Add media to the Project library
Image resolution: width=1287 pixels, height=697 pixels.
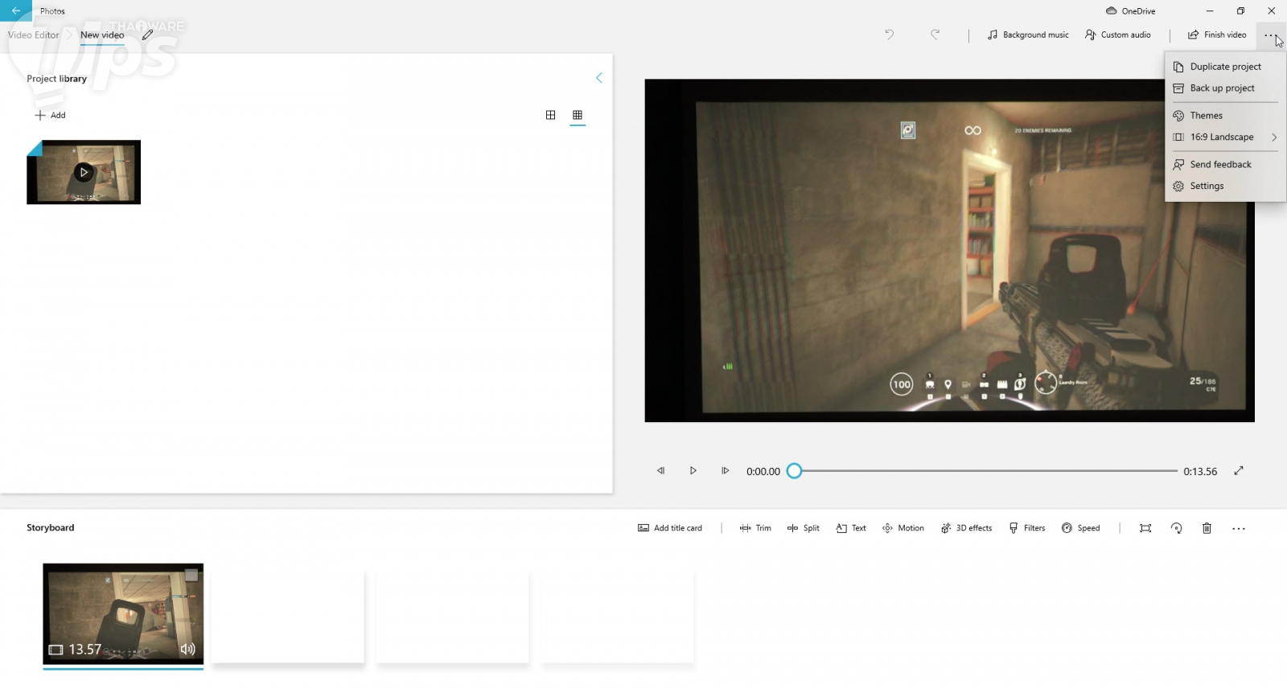coord(50,116)
